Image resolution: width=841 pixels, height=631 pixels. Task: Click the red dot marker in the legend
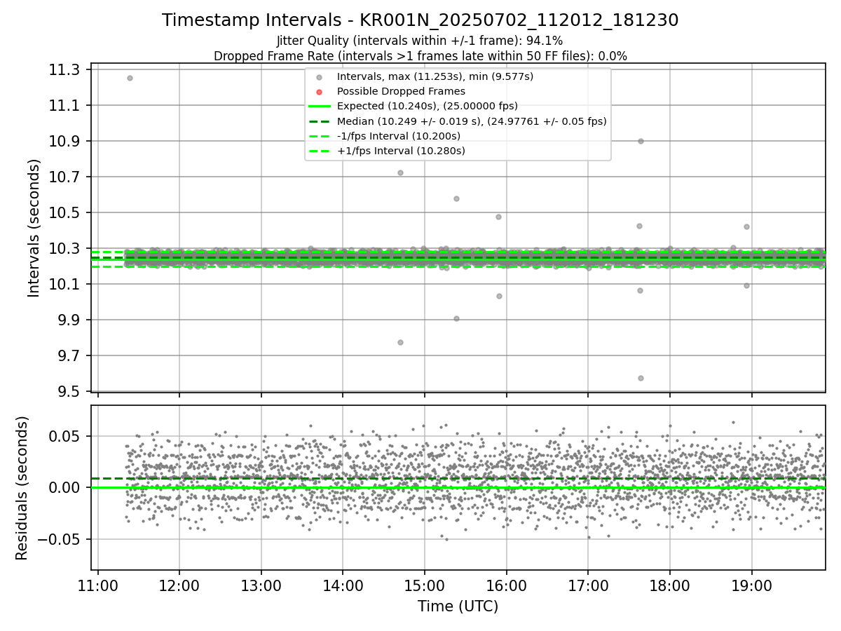(x=319, y=92)
